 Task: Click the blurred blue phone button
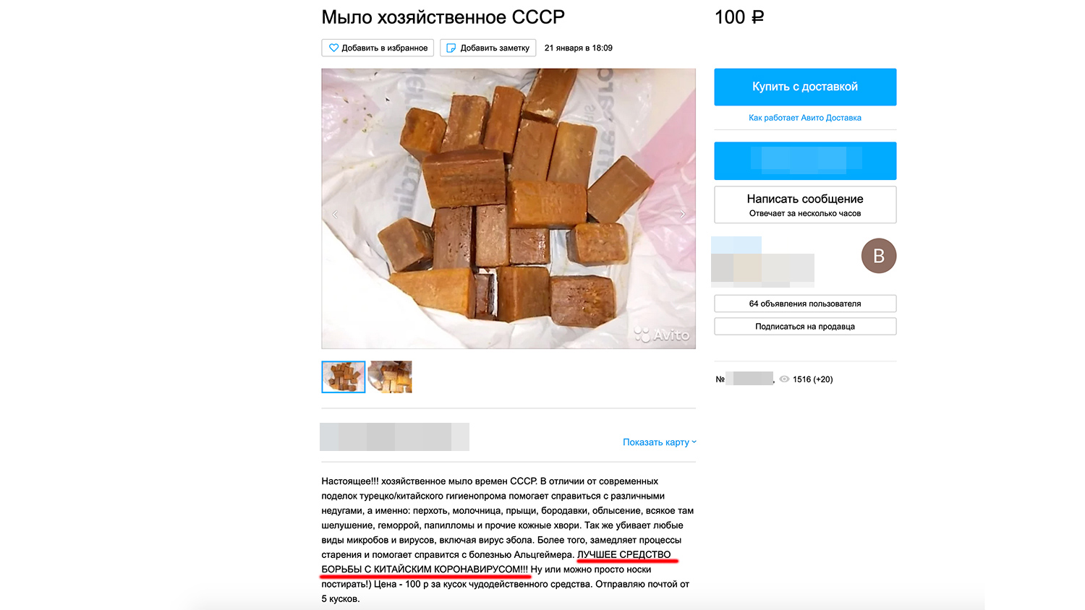coord(805,160)
